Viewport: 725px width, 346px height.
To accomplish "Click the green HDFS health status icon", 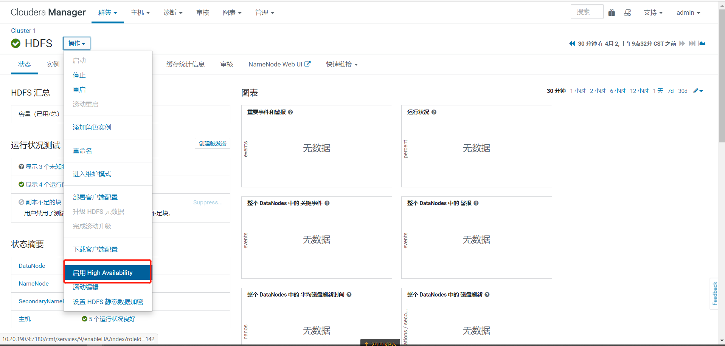I will click(16, 43).
